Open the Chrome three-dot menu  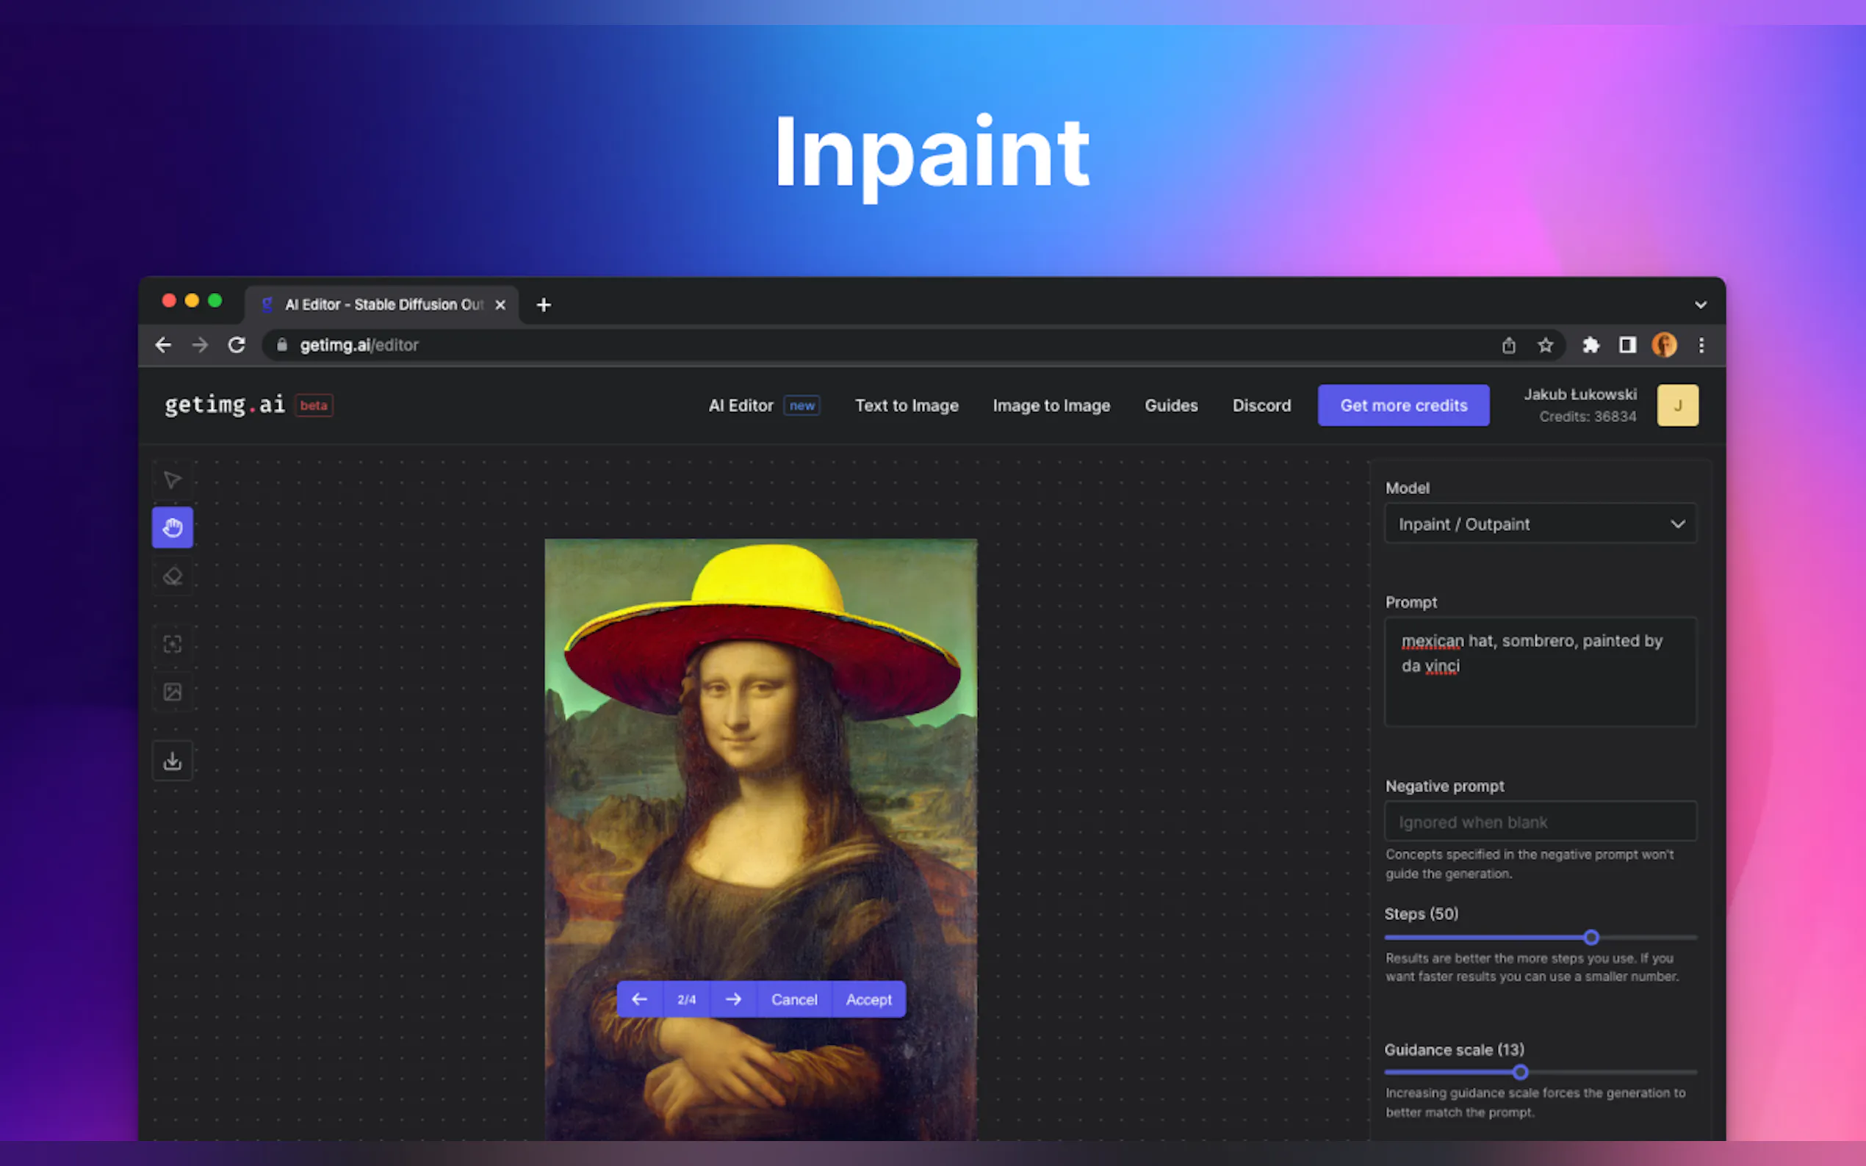pyautogui.click(x=1701, y=346)
